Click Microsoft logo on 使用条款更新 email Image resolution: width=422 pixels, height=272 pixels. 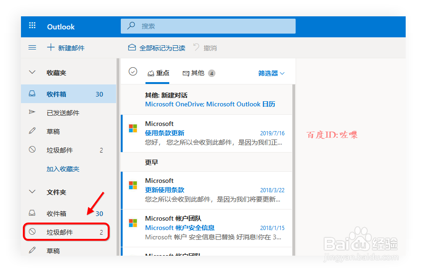coord(133,128)
